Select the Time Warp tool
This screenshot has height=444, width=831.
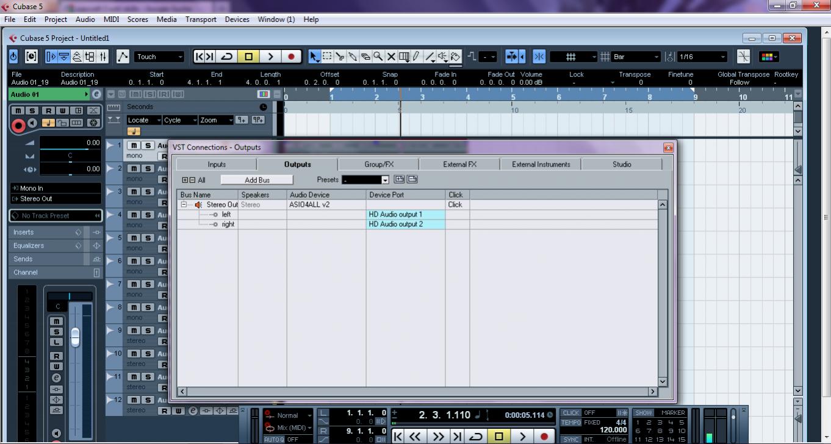pyautogui.click(x=404, y=57)
